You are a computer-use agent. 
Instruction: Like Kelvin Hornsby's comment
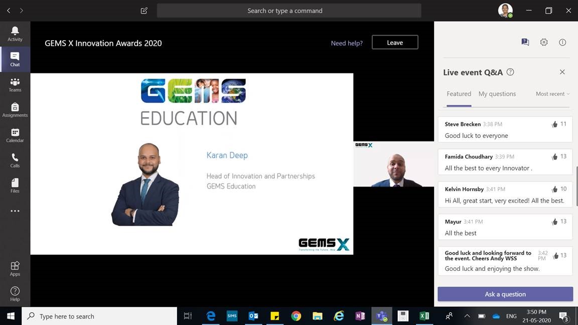point(554,189)
